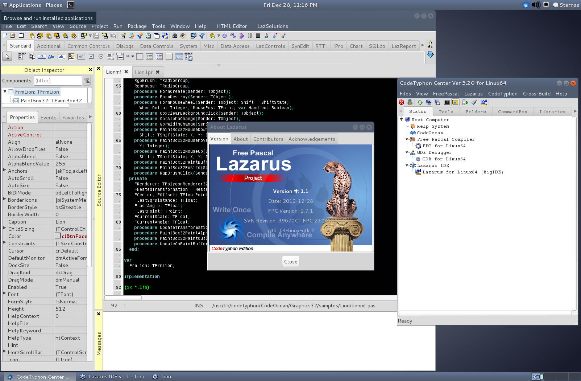Select the TRadioButton component in palette
Image resolution: width=581 pixels, height=381 pixels.
[101, 57]
